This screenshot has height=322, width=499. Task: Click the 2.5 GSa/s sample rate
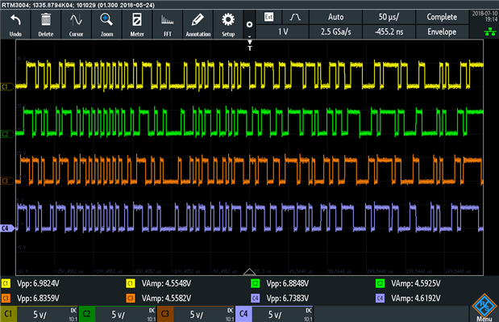click(x=335, y=31)
